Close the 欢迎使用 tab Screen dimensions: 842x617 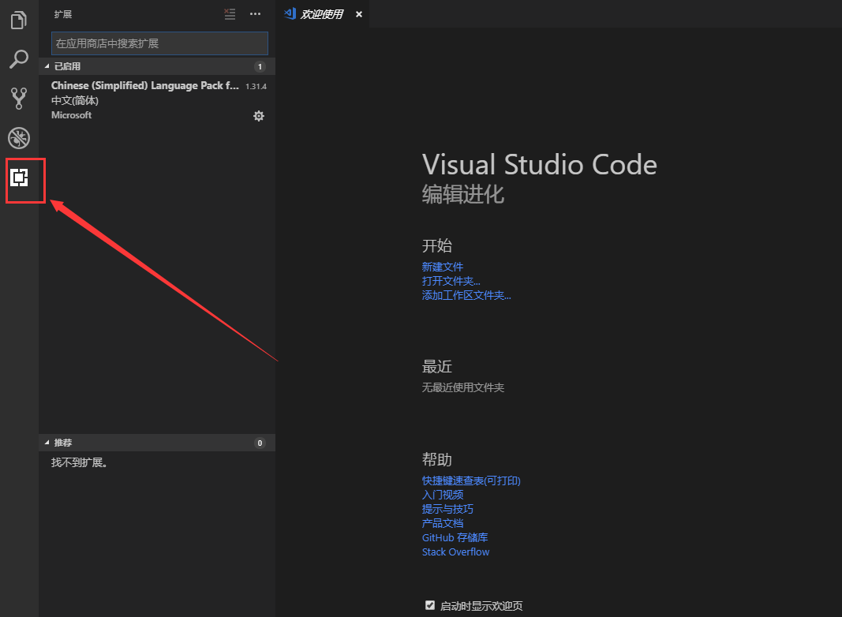359,14
